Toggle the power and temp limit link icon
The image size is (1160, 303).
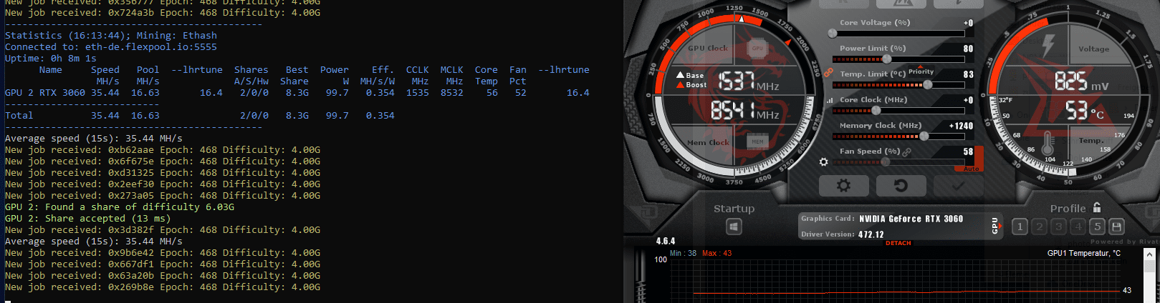[x=828, y=73]
